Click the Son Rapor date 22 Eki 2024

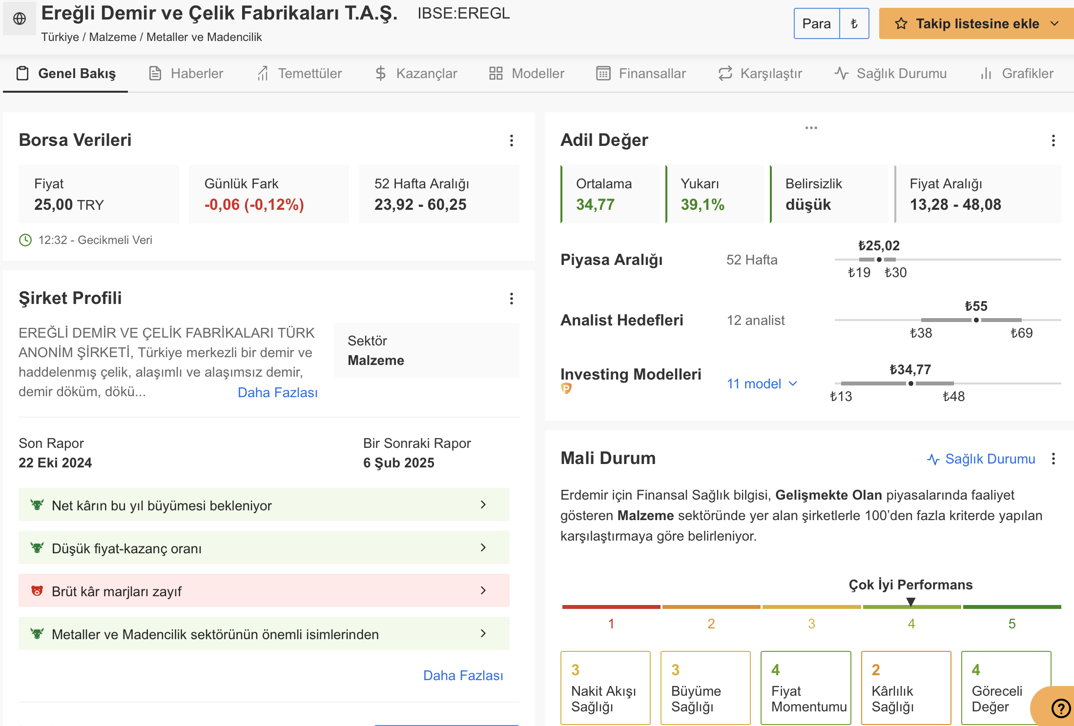[x=55, y=463]
